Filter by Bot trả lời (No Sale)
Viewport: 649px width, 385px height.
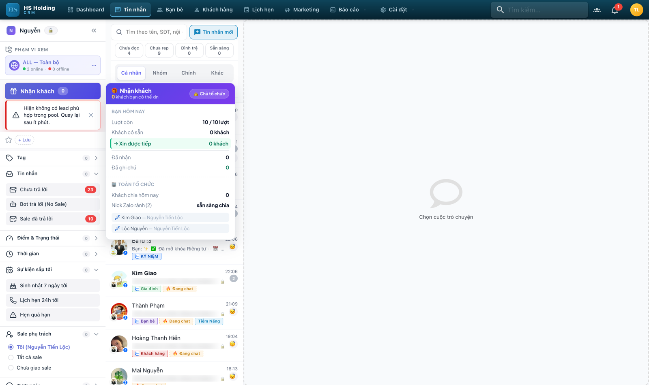53,204
